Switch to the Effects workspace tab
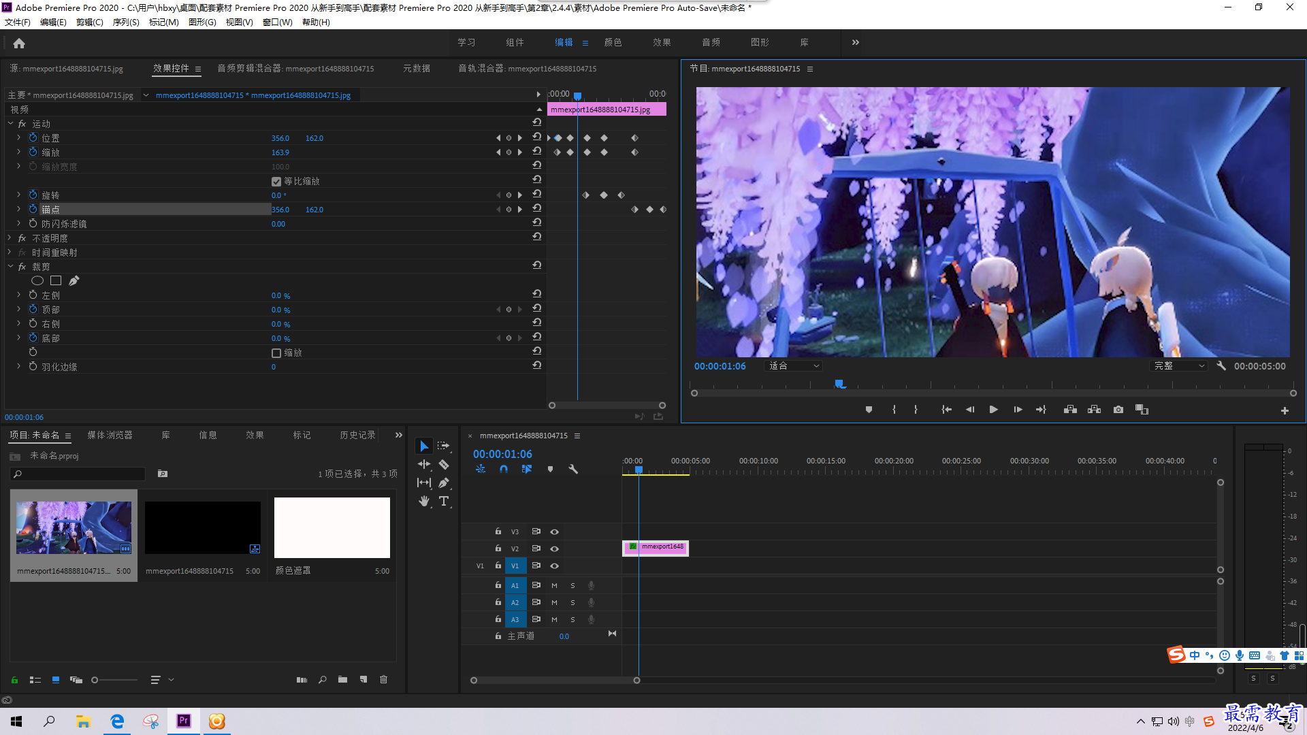This screenshot has width=1307, height=735. click(x=662, y=42)
